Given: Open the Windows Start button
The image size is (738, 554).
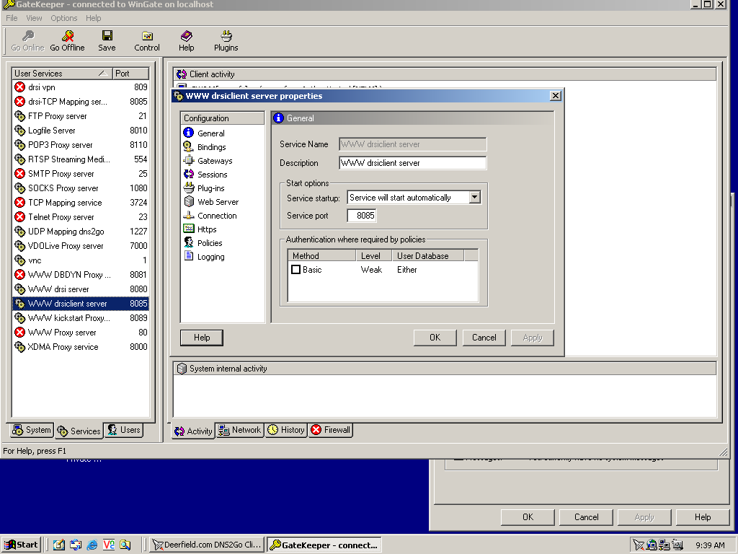Looking at the screenshot, I should point(21,545).
